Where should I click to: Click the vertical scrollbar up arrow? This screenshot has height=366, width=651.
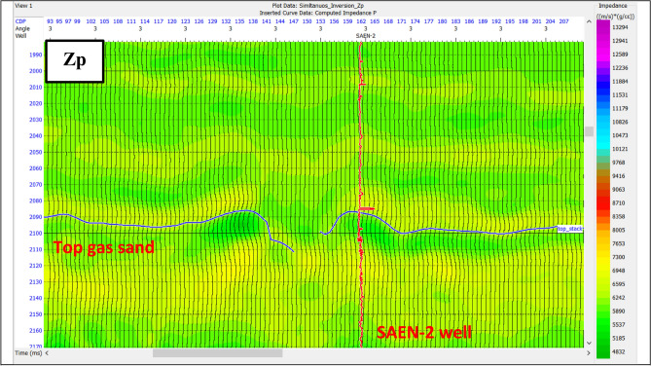point(589,21)
